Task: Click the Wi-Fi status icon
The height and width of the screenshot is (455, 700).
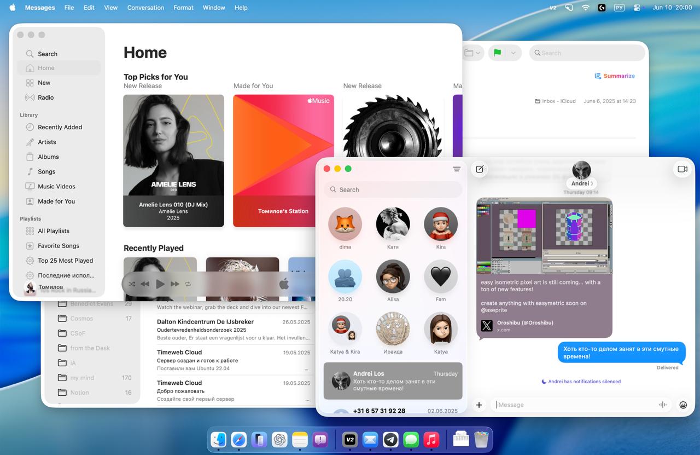Action: [586, 8]
